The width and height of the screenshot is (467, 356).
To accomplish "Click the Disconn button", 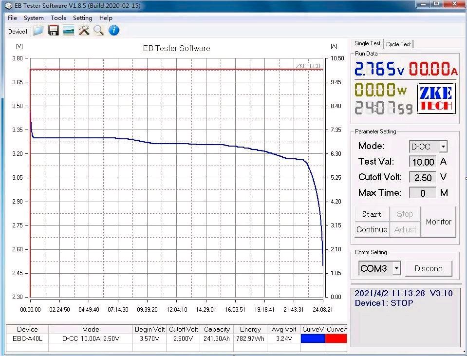I will point(429,268).
